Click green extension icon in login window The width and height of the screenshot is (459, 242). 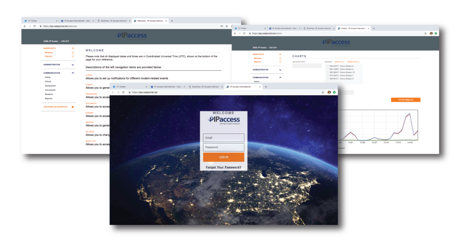[x=334, y=92]
